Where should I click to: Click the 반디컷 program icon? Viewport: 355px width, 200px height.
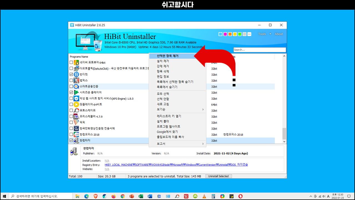click(76, 74)
